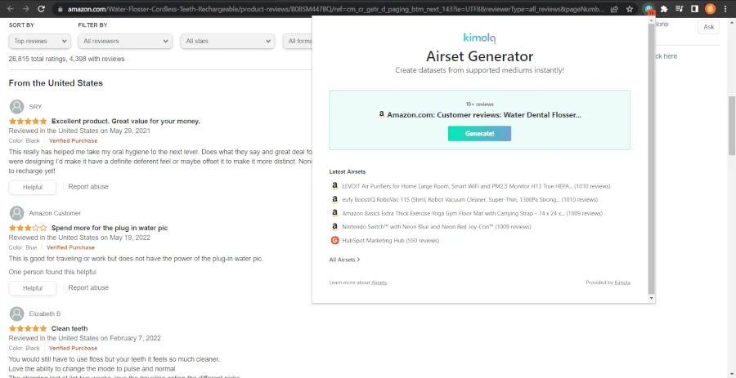Open Elizabeth B reviewer profile name
The image size is (736, 378).
coord(45,314)
